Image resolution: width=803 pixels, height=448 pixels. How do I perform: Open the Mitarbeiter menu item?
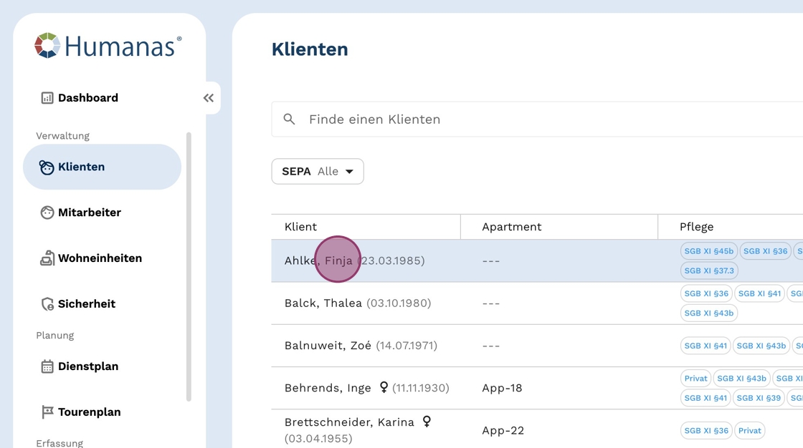tap(90, 213)
